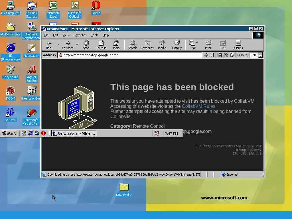Open the Media toolbar button

coord(162,45)
